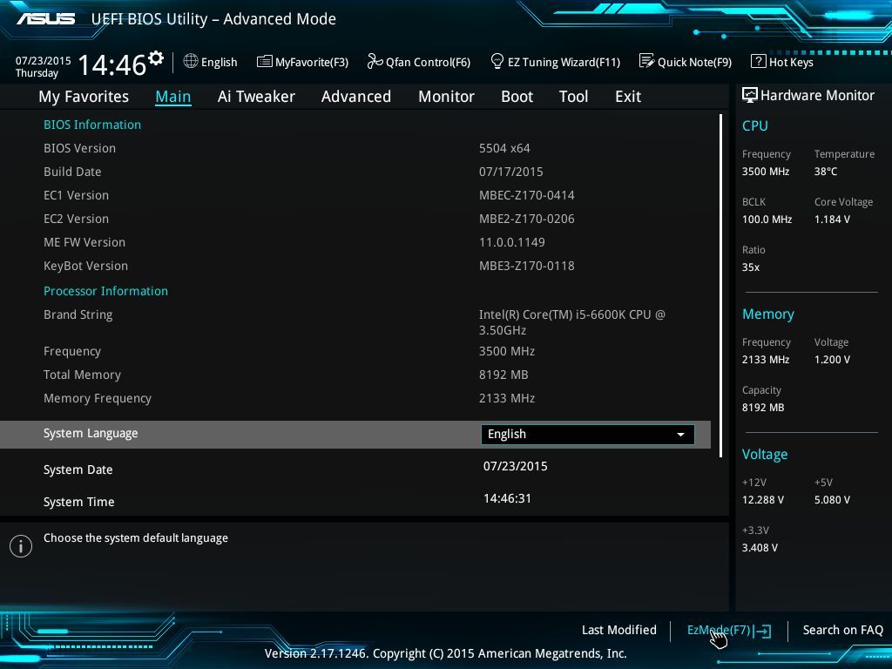Screen dimensions: 892x669
Task: Click the EC1 Version value MBEC-Z170-0414
Action: [527, 196]
